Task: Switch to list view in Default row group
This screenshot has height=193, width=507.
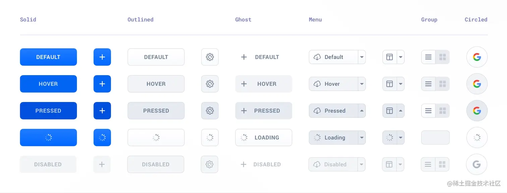Action: (428, 57)
